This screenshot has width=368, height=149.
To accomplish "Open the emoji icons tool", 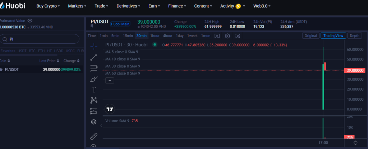I will tap(94, 122).
